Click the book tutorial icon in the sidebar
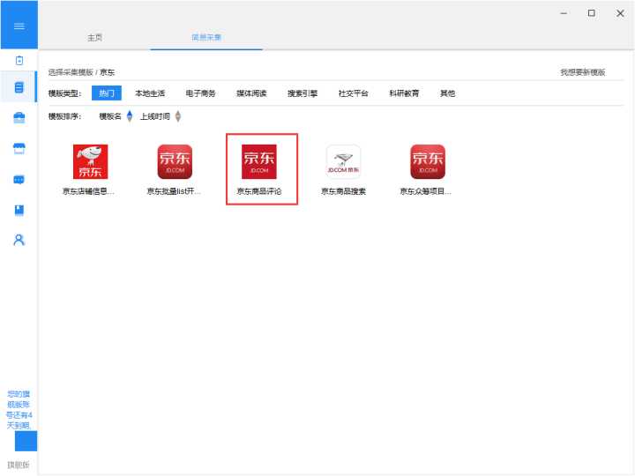 pos(19,210)
